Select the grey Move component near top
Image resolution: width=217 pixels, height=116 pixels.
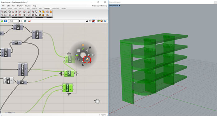point(37,35)
